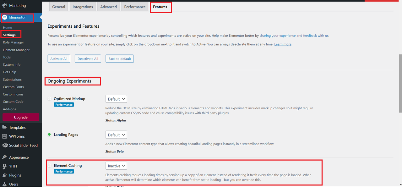The image size is (402, 187).
Task: Open the Element Caching Inactive dropdown
Action: pos(116,166)
